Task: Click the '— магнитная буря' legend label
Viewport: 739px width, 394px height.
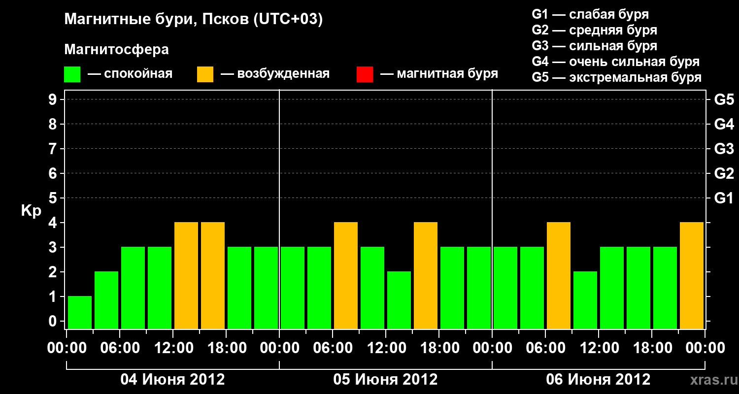Action: click(x=439, y=74)
